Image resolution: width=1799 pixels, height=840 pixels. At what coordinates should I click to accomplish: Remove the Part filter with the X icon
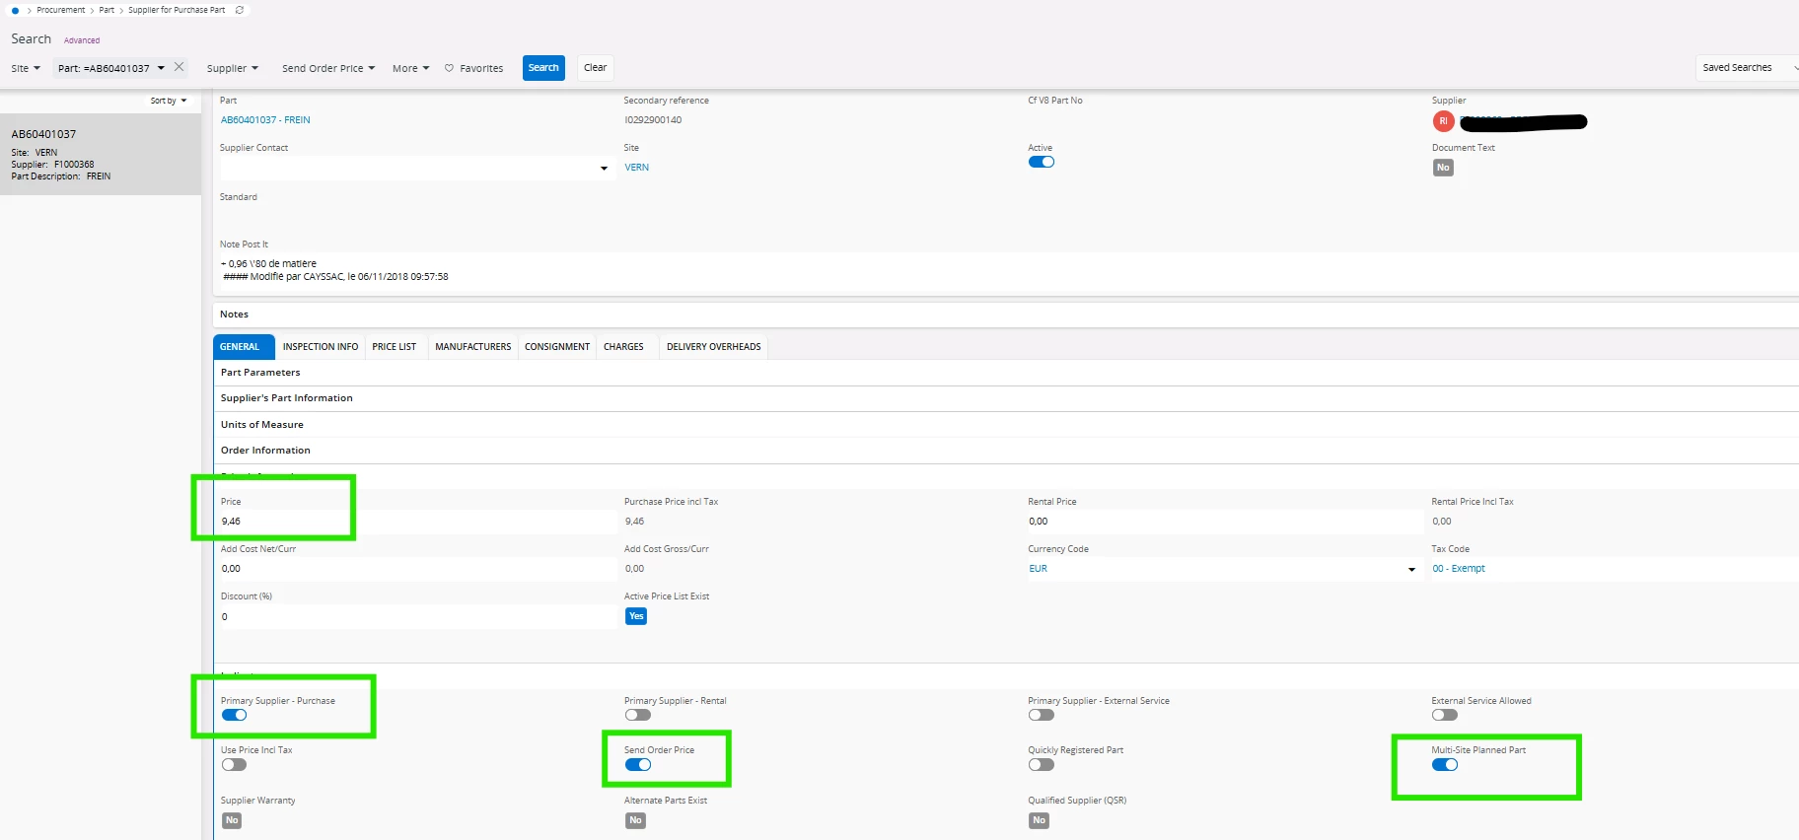click(x=179, y=67)
